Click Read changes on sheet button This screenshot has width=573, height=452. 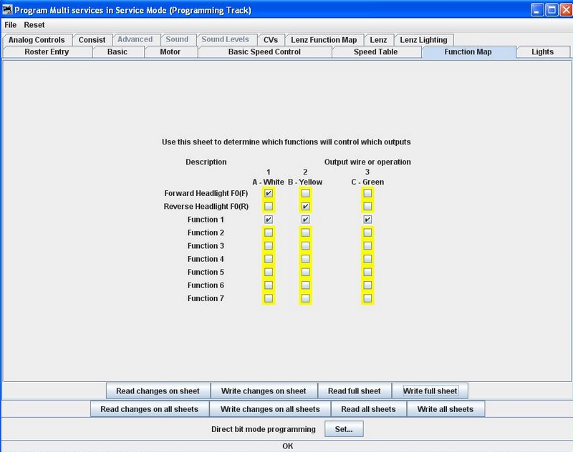158,390
